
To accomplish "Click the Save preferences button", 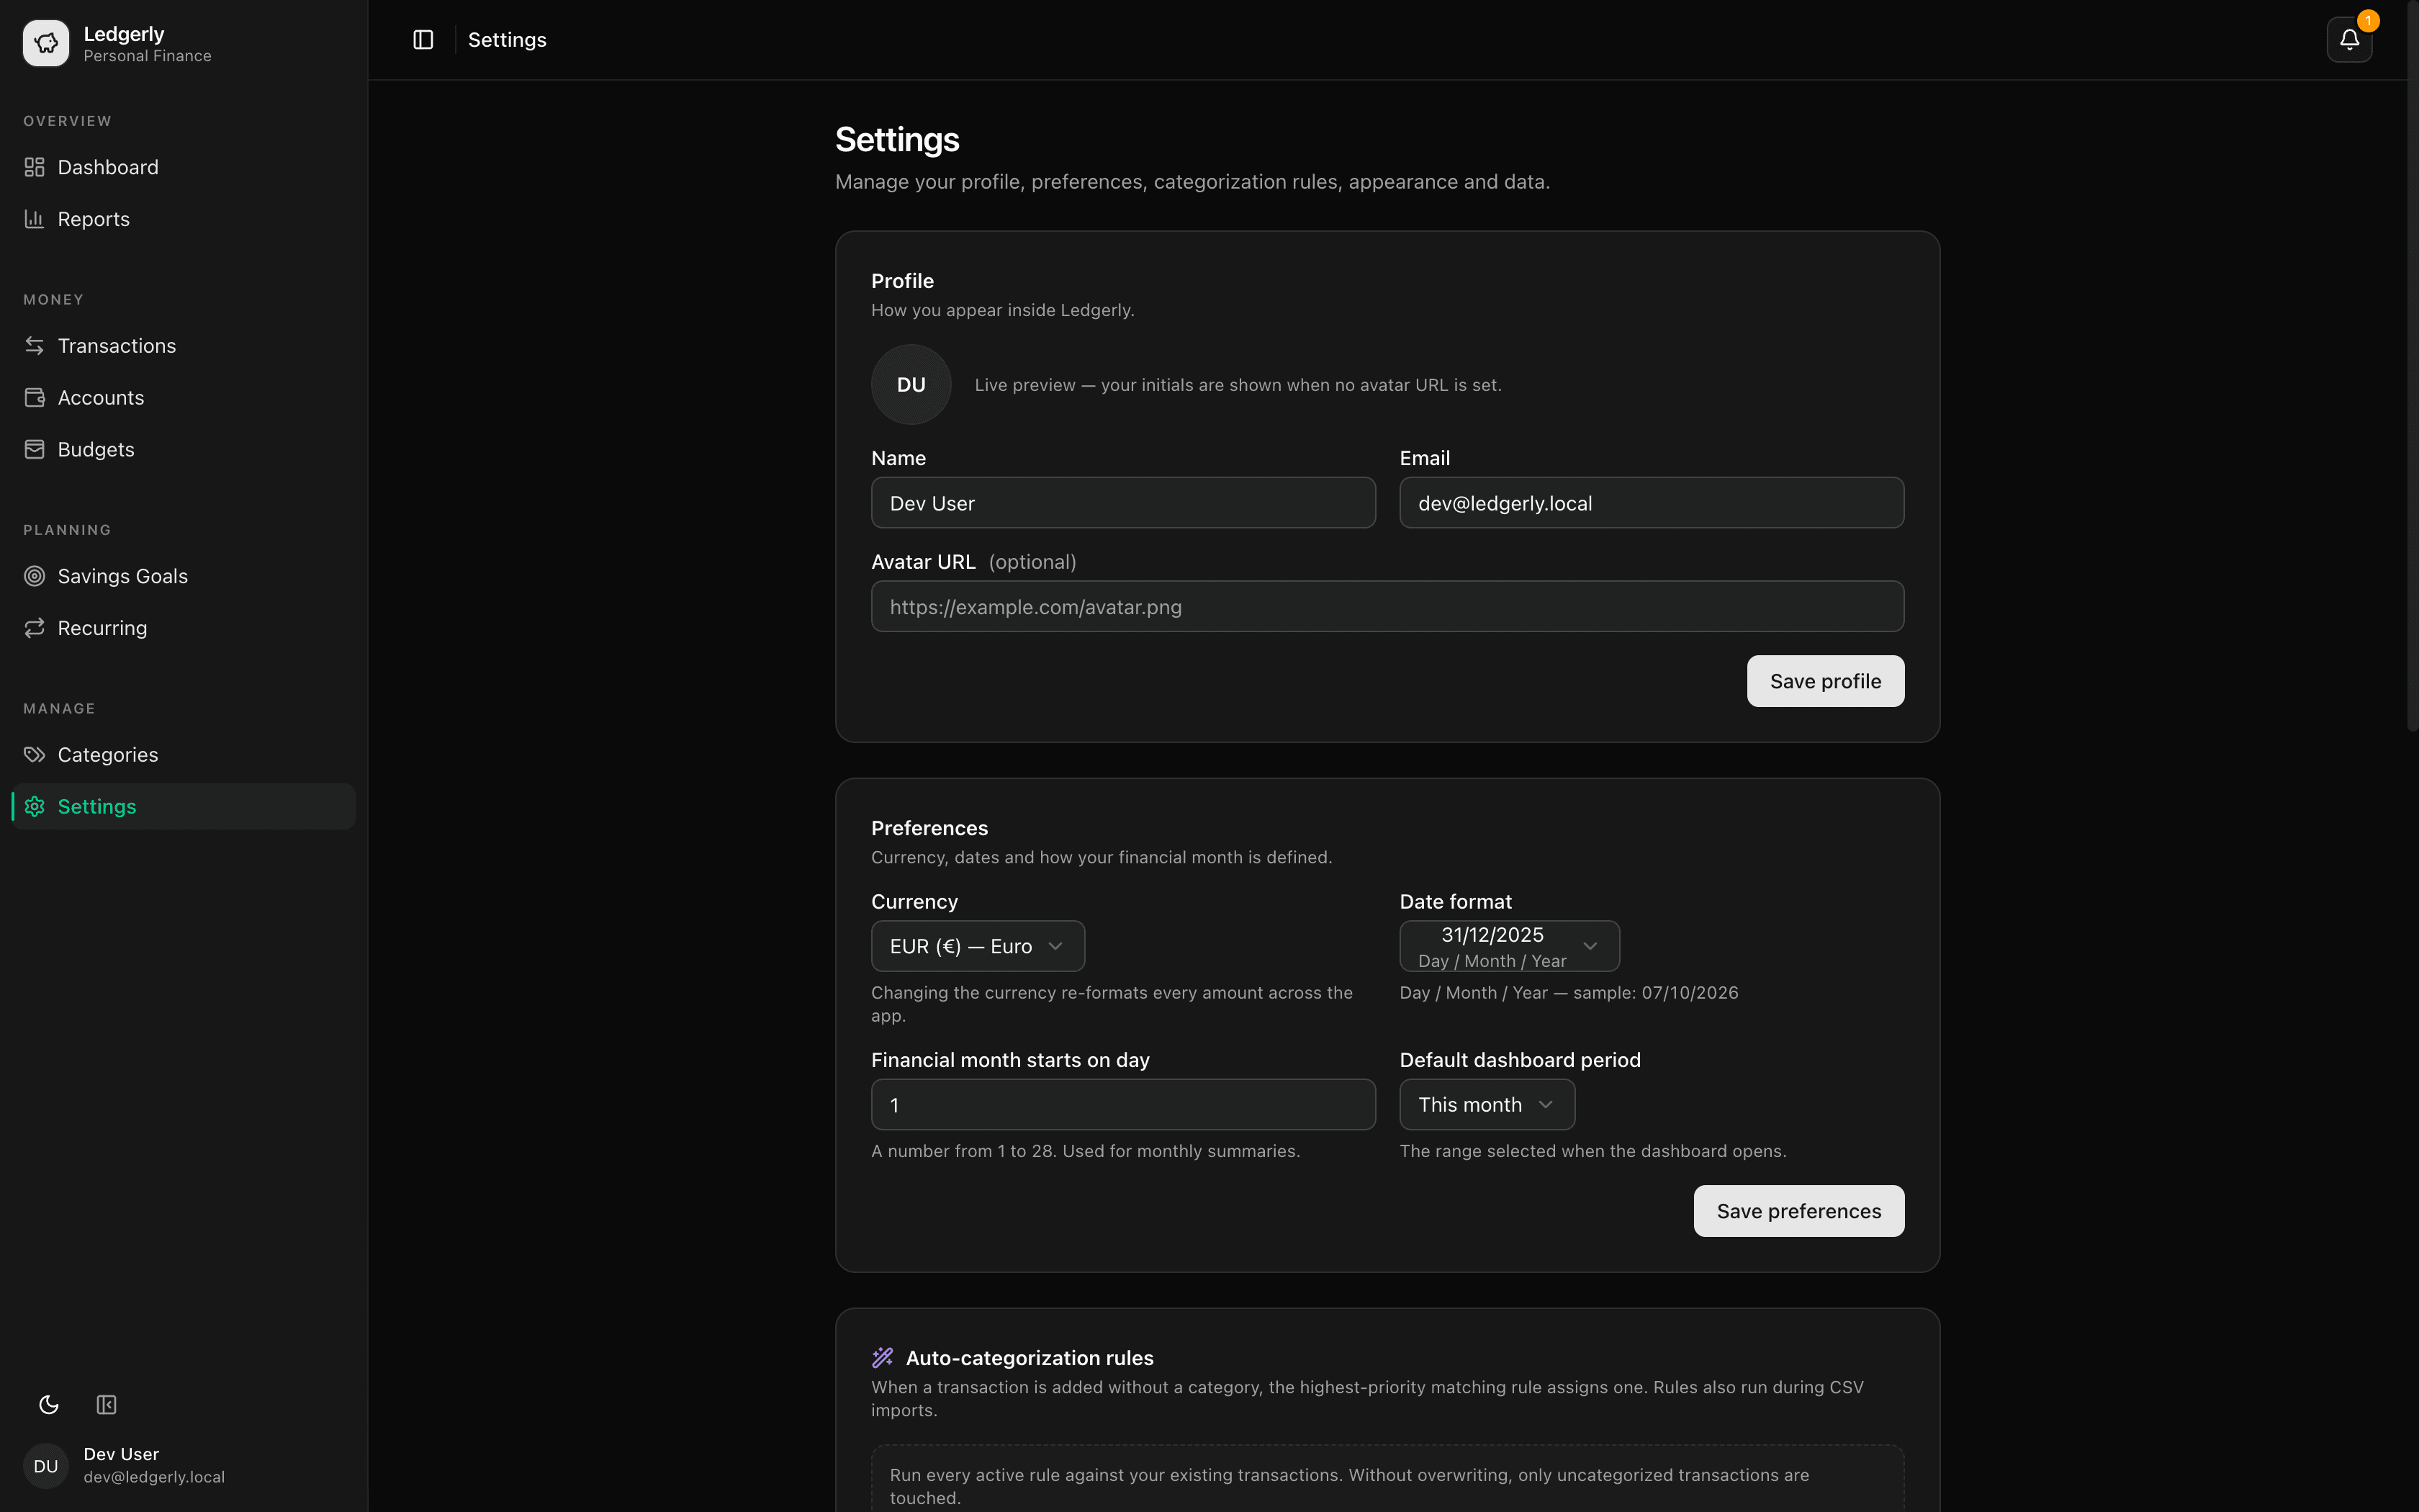I will [x=1798, y=1211].
